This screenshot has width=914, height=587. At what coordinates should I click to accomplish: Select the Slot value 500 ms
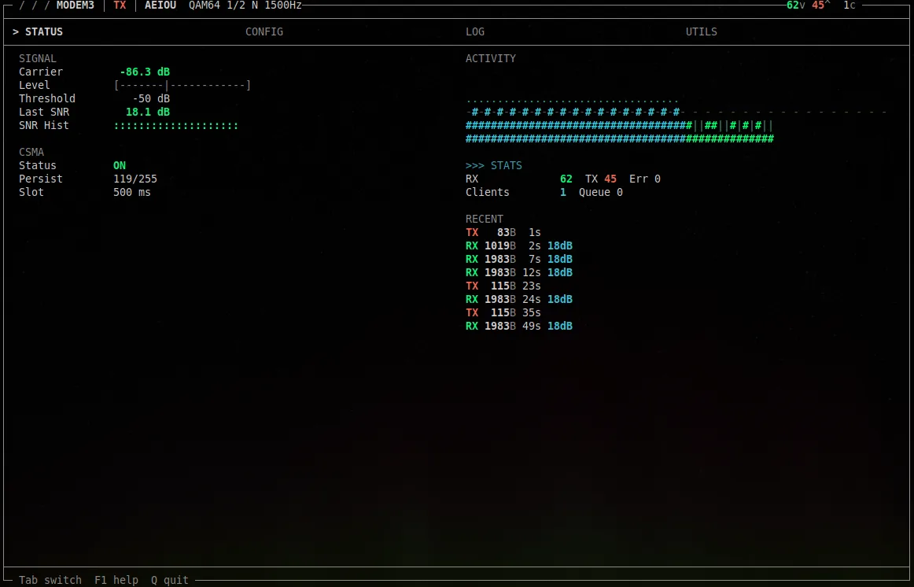pos(131,192)
